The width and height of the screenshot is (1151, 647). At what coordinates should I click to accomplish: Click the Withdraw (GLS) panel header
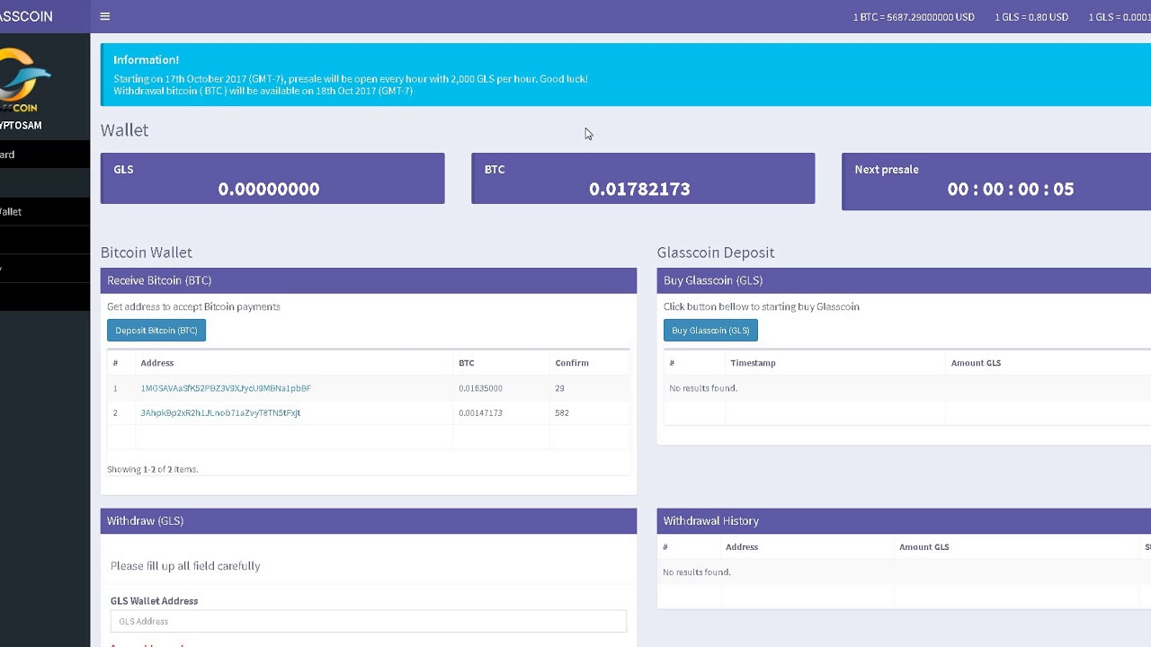pos(369,521)
